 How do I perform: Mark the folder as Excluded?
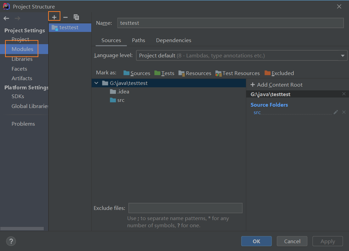[279, 73]
